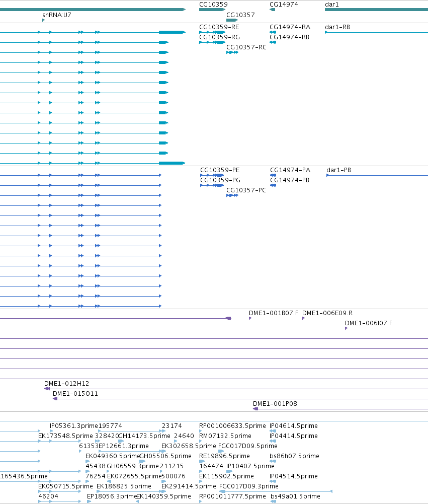Click EST IP05361.3prime
Image resolution: width=428 pixels, height=504 pixels.
pos(74,426)
